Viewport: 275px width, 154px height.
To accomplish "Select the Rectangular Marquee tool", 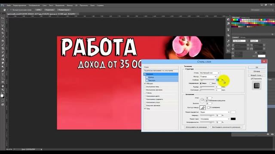I will pyautogui.click(x=3, y=22).
